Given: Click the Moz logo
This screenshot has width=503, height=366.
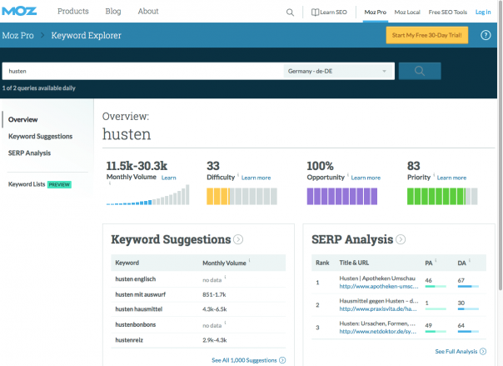Looking at the screenshot, I should 19,11.
